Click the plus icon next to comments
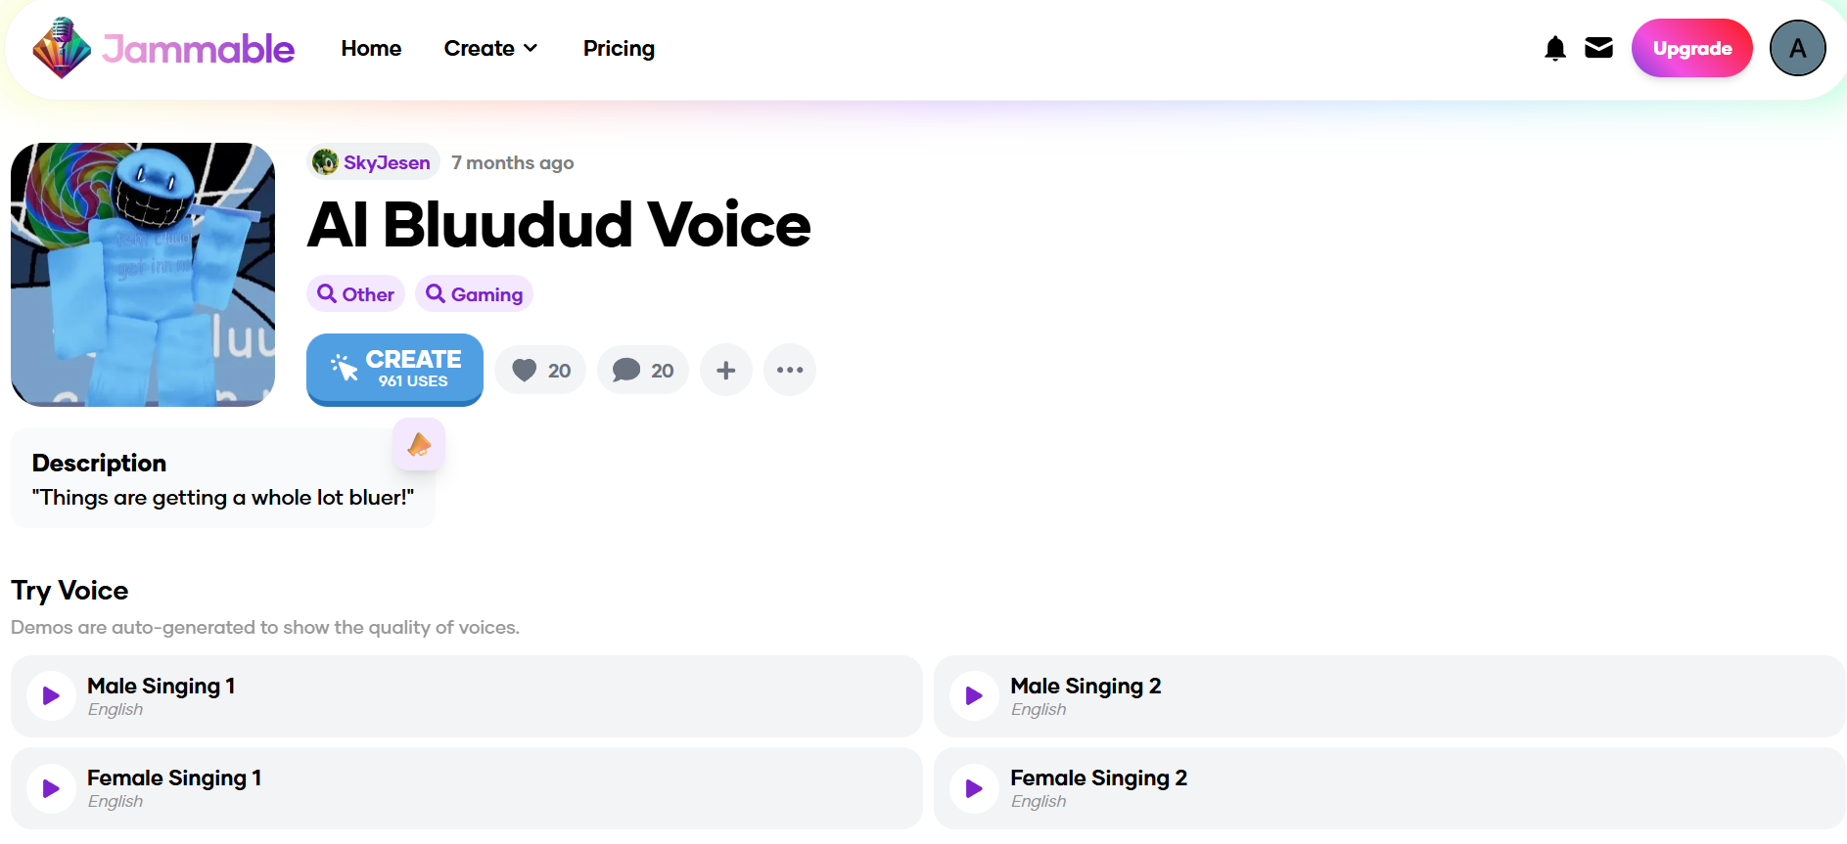The image size is (1847, 844). click(x=725, y=370)
